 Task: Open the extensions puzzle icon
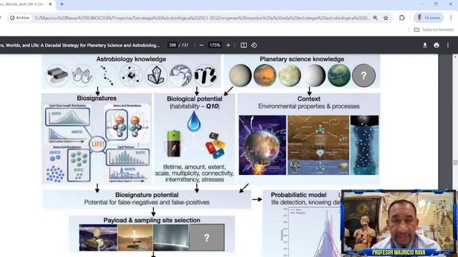tap(402, 18)
